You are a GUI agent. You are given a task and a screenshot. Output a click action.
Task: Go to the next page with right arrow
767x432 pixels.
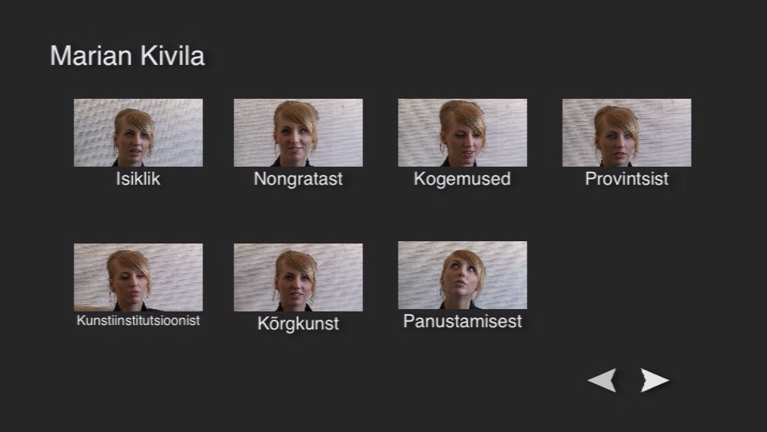point(655,380)
